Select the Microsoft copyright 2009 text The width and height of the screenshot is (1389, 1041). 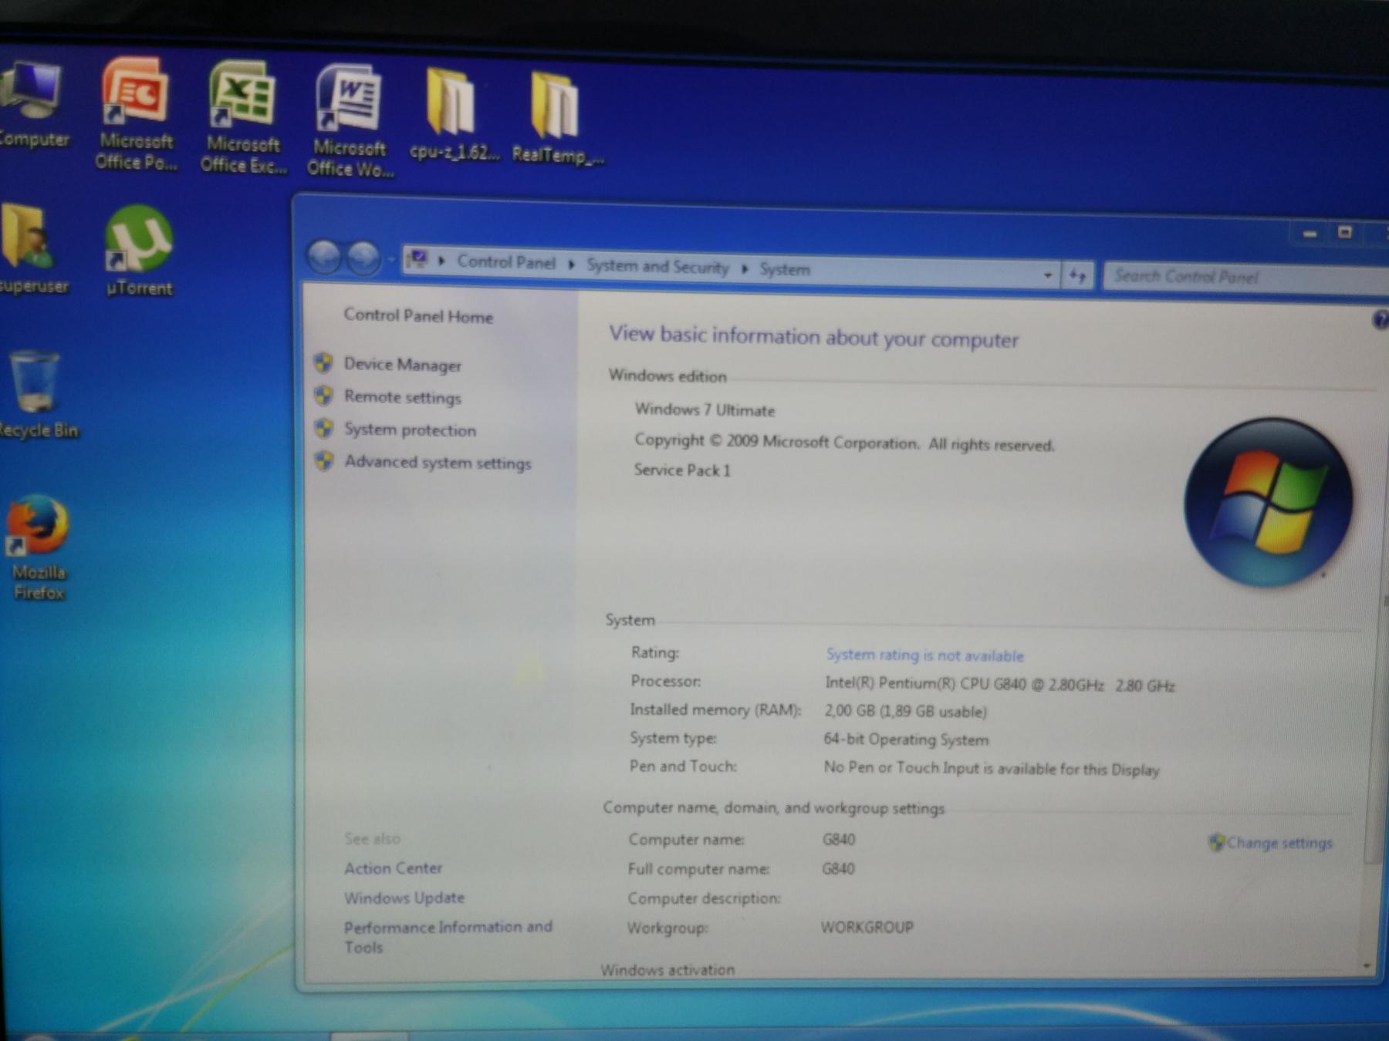coord(844,443)
